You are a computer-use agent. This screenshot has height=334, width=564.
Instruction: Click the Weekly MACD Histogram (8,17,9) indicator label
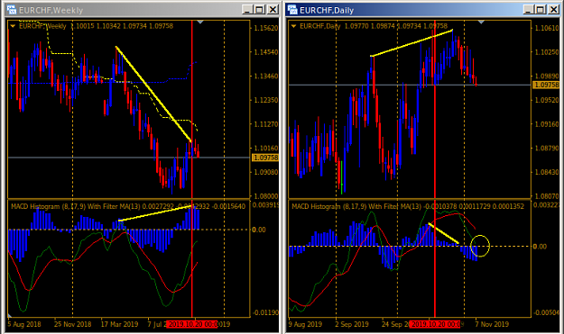click(128, 206)
